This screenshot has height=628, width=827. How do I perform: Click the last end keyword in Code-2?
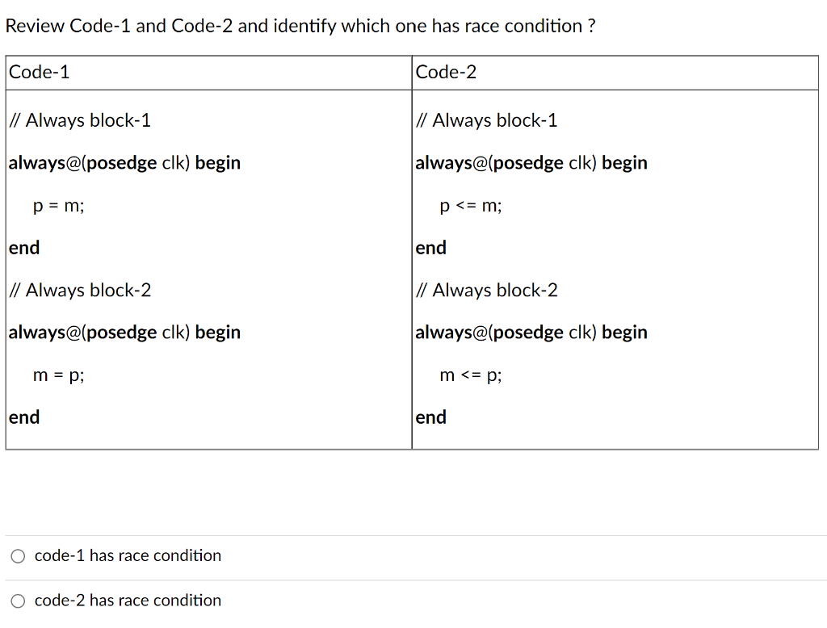pos(430,417)
